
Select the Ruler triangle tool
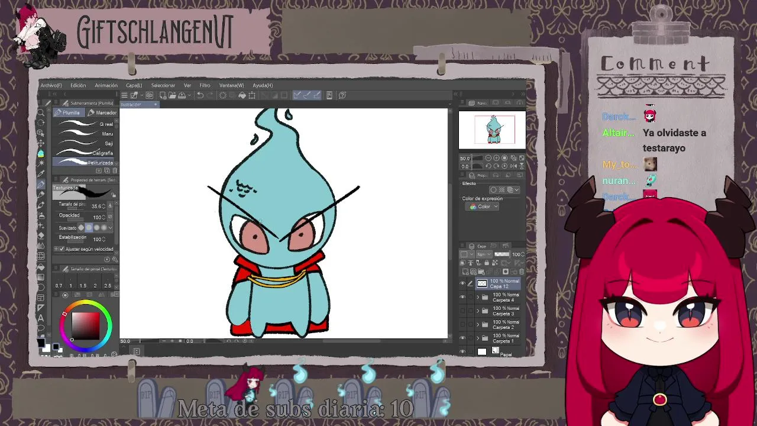(x=41, y=308)
